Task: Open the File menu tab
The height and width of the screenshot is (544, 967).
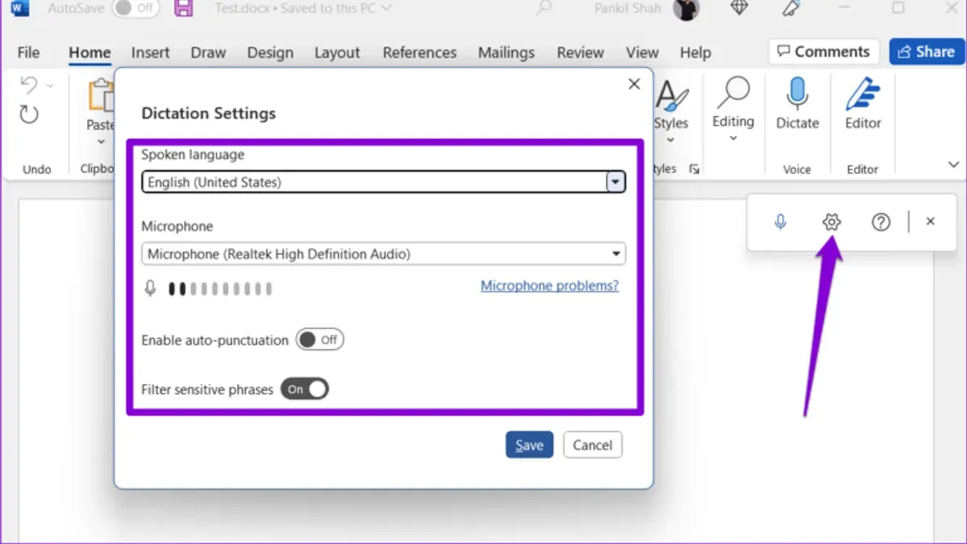Action: [28, 52]
